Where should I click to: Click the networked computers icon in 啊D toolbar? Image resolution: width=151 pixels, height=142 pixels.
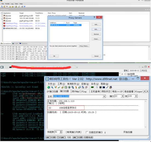(x=73, y=87)
